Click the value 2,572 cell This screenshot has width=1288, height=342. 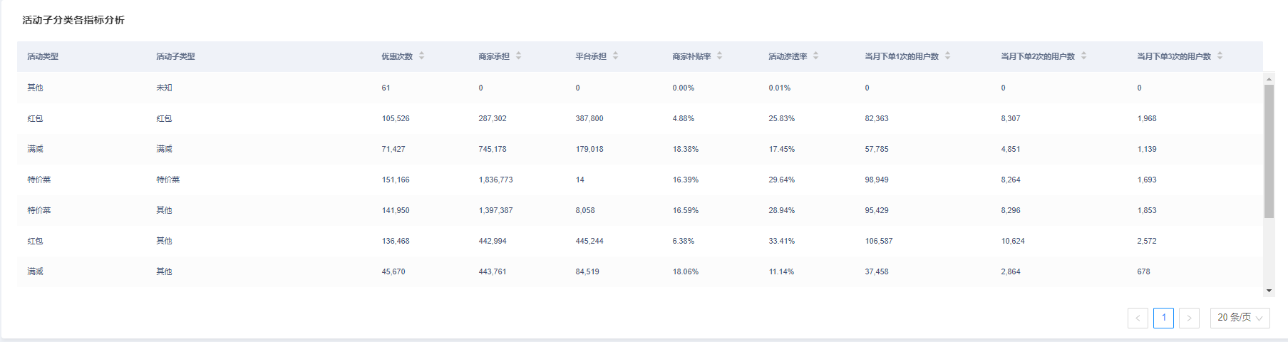[x=1147, y=241]
